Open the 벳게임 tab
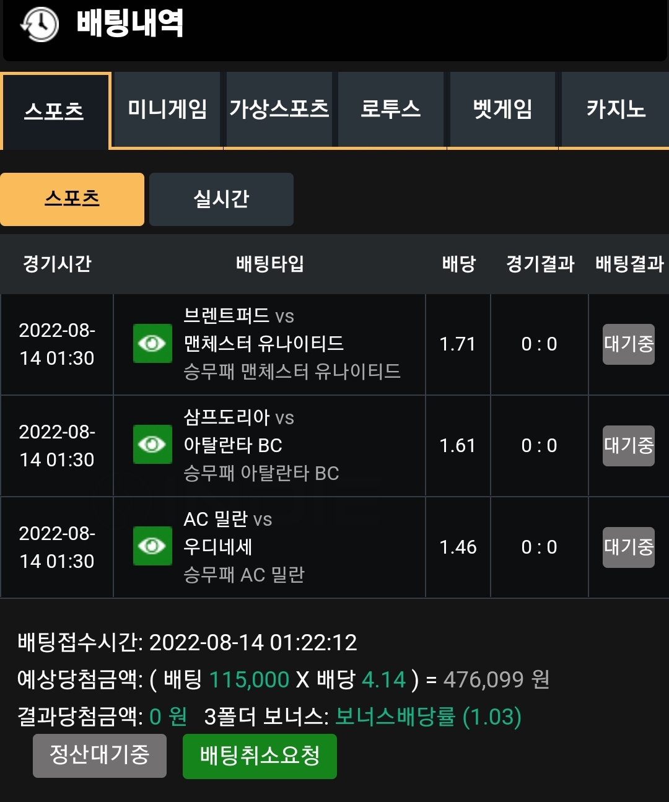This screenshot has height=802, width=669. point(503,110)
